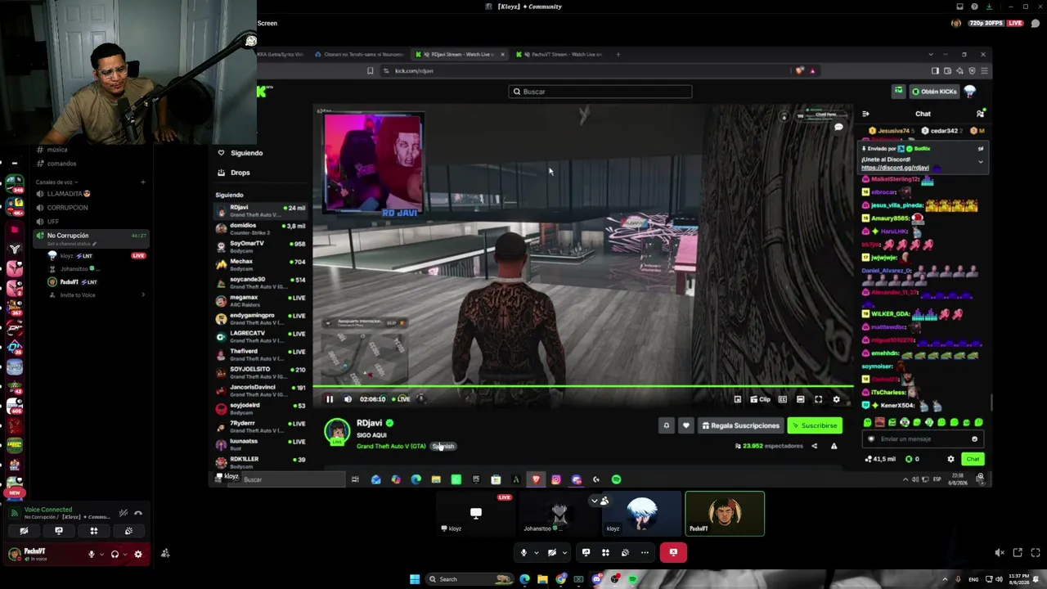Expand camera options in call bar

pos(564,553)
